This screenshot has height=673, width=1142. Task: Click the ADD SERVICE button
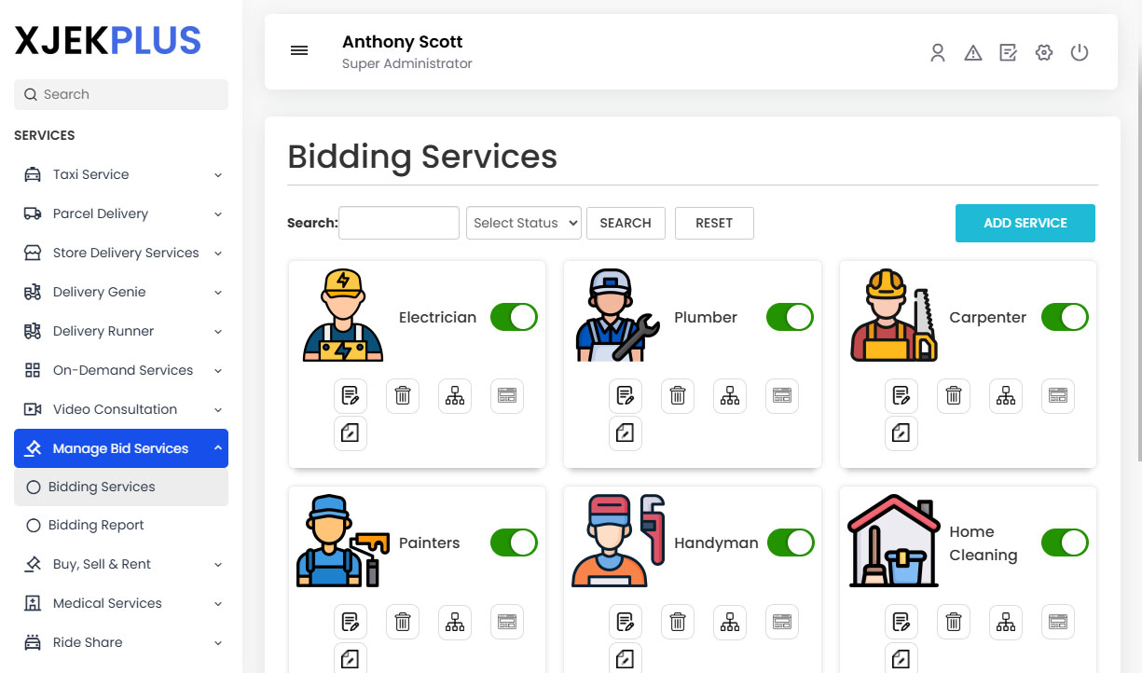click(x=1025, y=223)
